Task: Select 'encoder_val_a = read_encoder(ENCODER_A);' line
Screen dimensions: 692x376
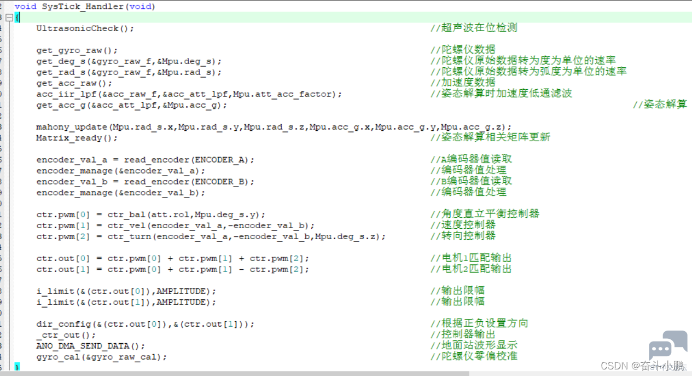Action: [x=145, y=159]
